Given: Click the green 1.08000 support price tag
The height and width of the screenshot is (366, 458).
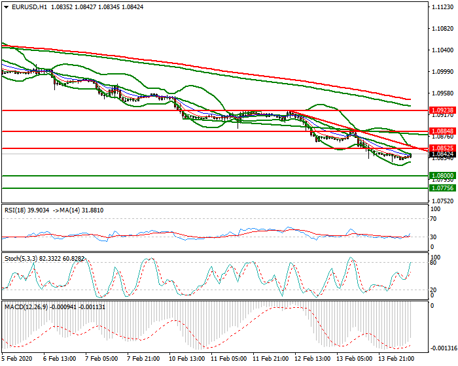Looking at the screenshot, I should (442, 176).
